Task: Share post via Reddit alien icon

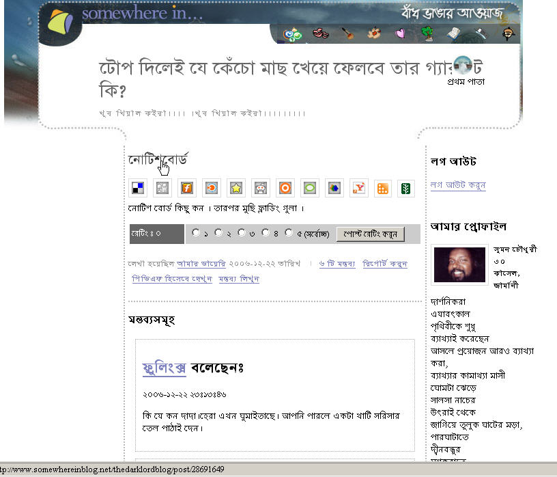Action: point(260,188)
